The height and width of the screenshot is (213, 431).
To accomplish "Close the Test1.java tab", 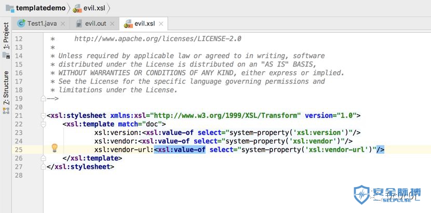I will 63,24.
